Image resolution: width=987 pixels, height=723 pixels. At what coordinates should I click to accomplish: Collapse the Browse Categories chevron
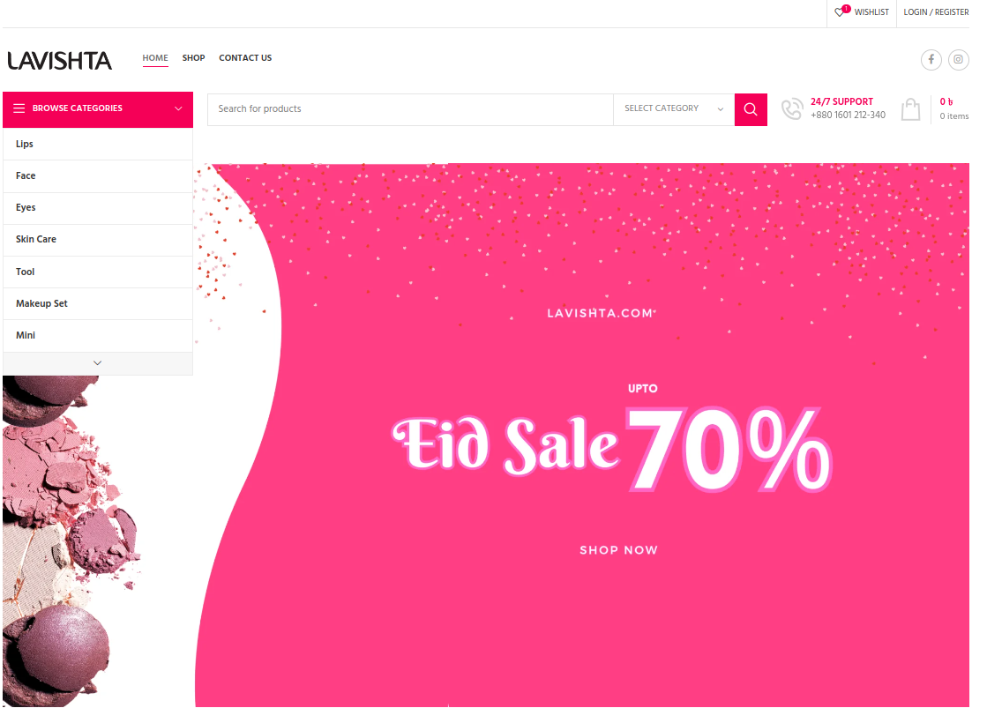pos(179,108)
